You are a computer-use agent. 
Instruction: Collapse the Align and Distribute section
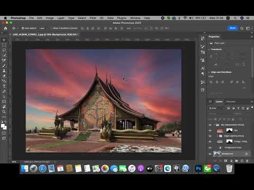coord(209,72)
